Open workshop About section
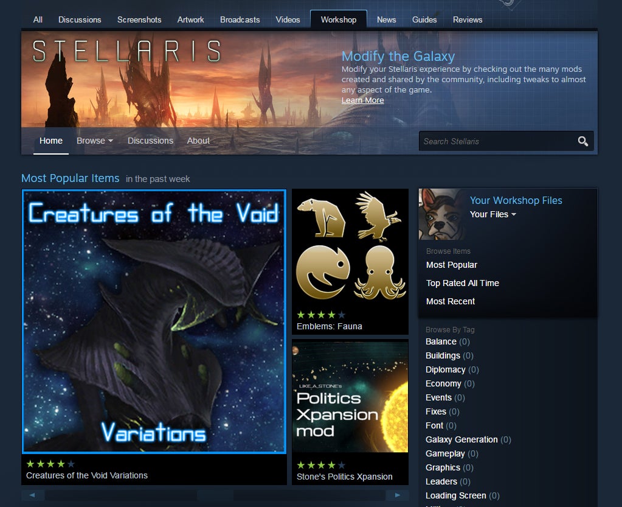The height and width of the screenshot is (507, 622). pyautogui.click(x=198, y=141)
